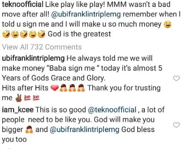Tap the comment text God will make you
184x149 pixels.
pyautogui.click(x=124, y=120)
